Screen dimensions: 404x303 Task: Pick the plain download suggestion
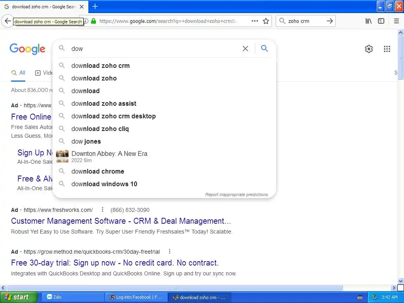tap(164, 91)
